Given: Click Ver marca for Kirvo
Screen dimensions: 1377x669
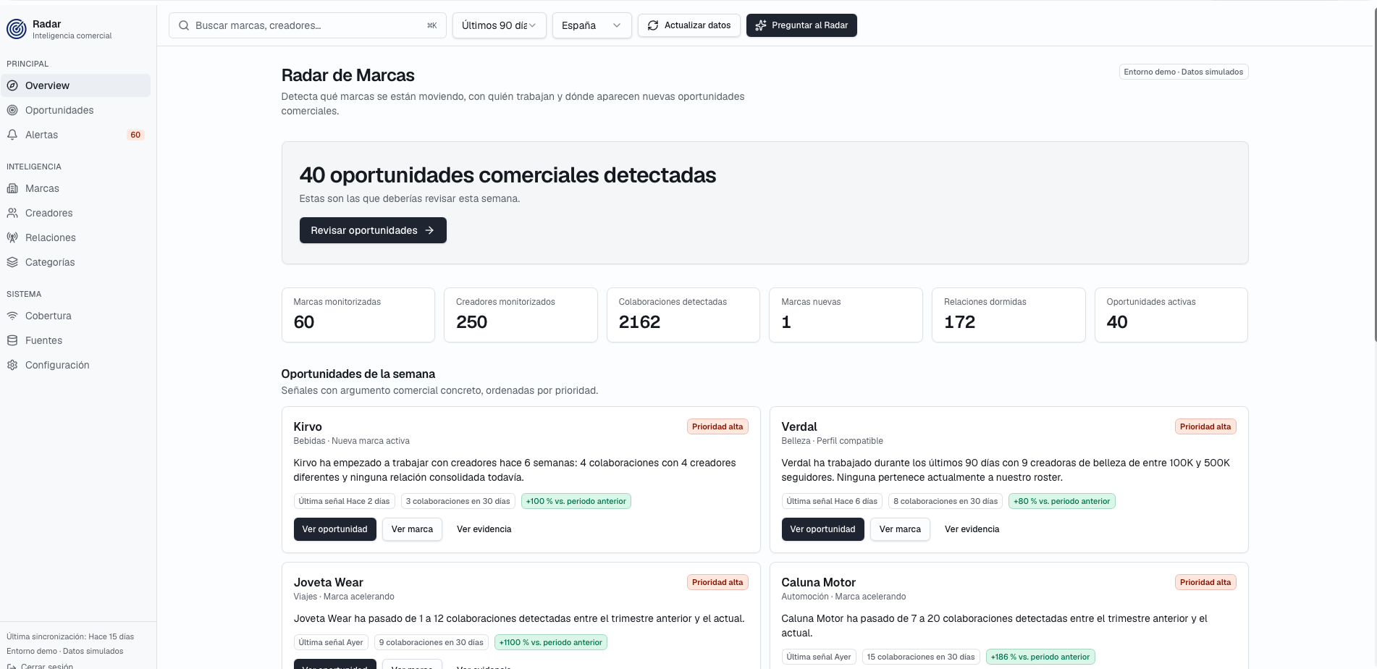Looking at the screenshot, I should coord(412,529).
